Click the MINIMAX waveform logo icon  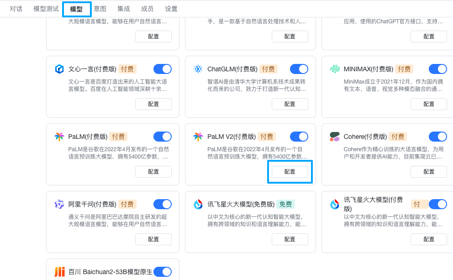[335, 69]
